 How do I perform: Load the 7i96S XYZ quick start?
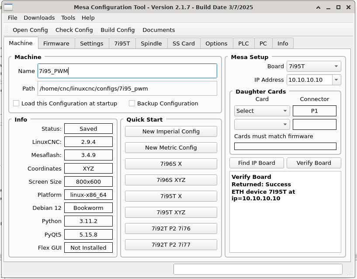(x=171, y=180)
